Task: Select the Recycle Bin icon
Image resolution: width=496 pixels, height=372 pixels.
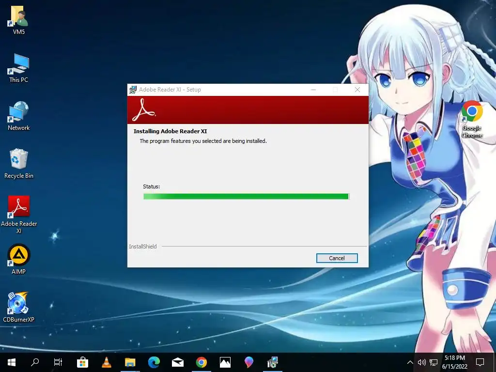Action: pos(19,164)
